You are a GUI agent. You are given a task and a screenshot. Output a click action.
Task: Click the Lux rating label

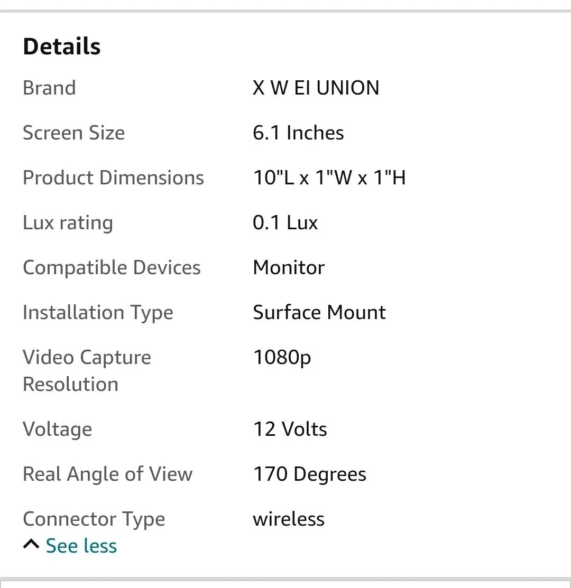click(x=68, y=223)
